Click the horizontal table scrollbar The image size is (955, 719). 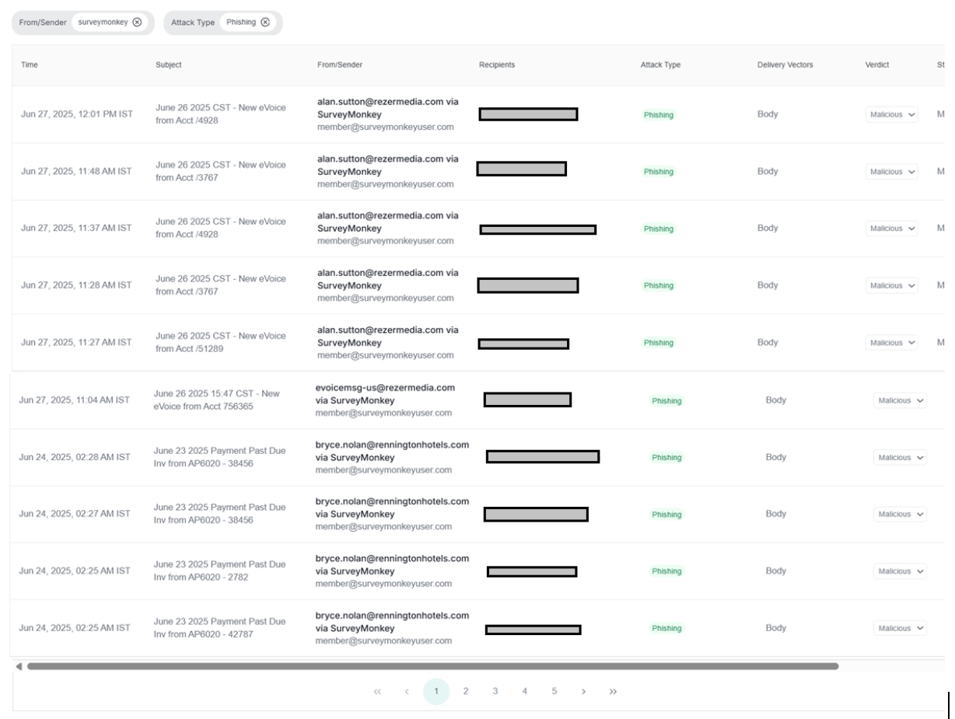pos(432,666)
